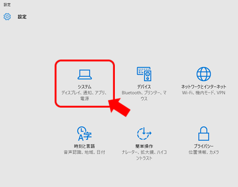Select the 簡単操作 label
The image size is (238, 187).
click(144, 146)
